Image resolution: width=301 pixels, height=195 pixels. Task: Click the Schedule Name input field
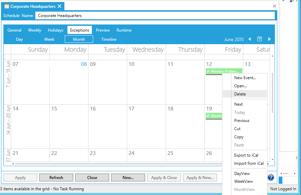pyautogui.click(x=155, y=16)
